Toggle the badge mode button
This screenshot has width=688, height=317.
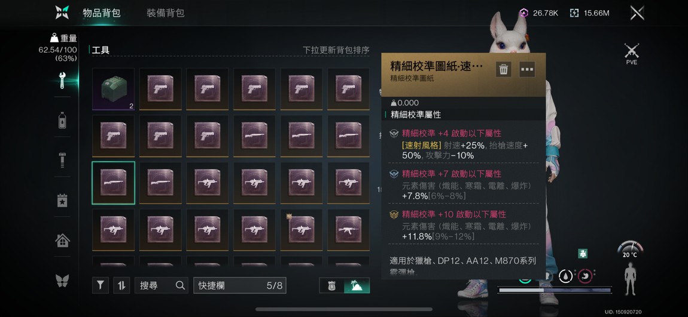point(332,285)
